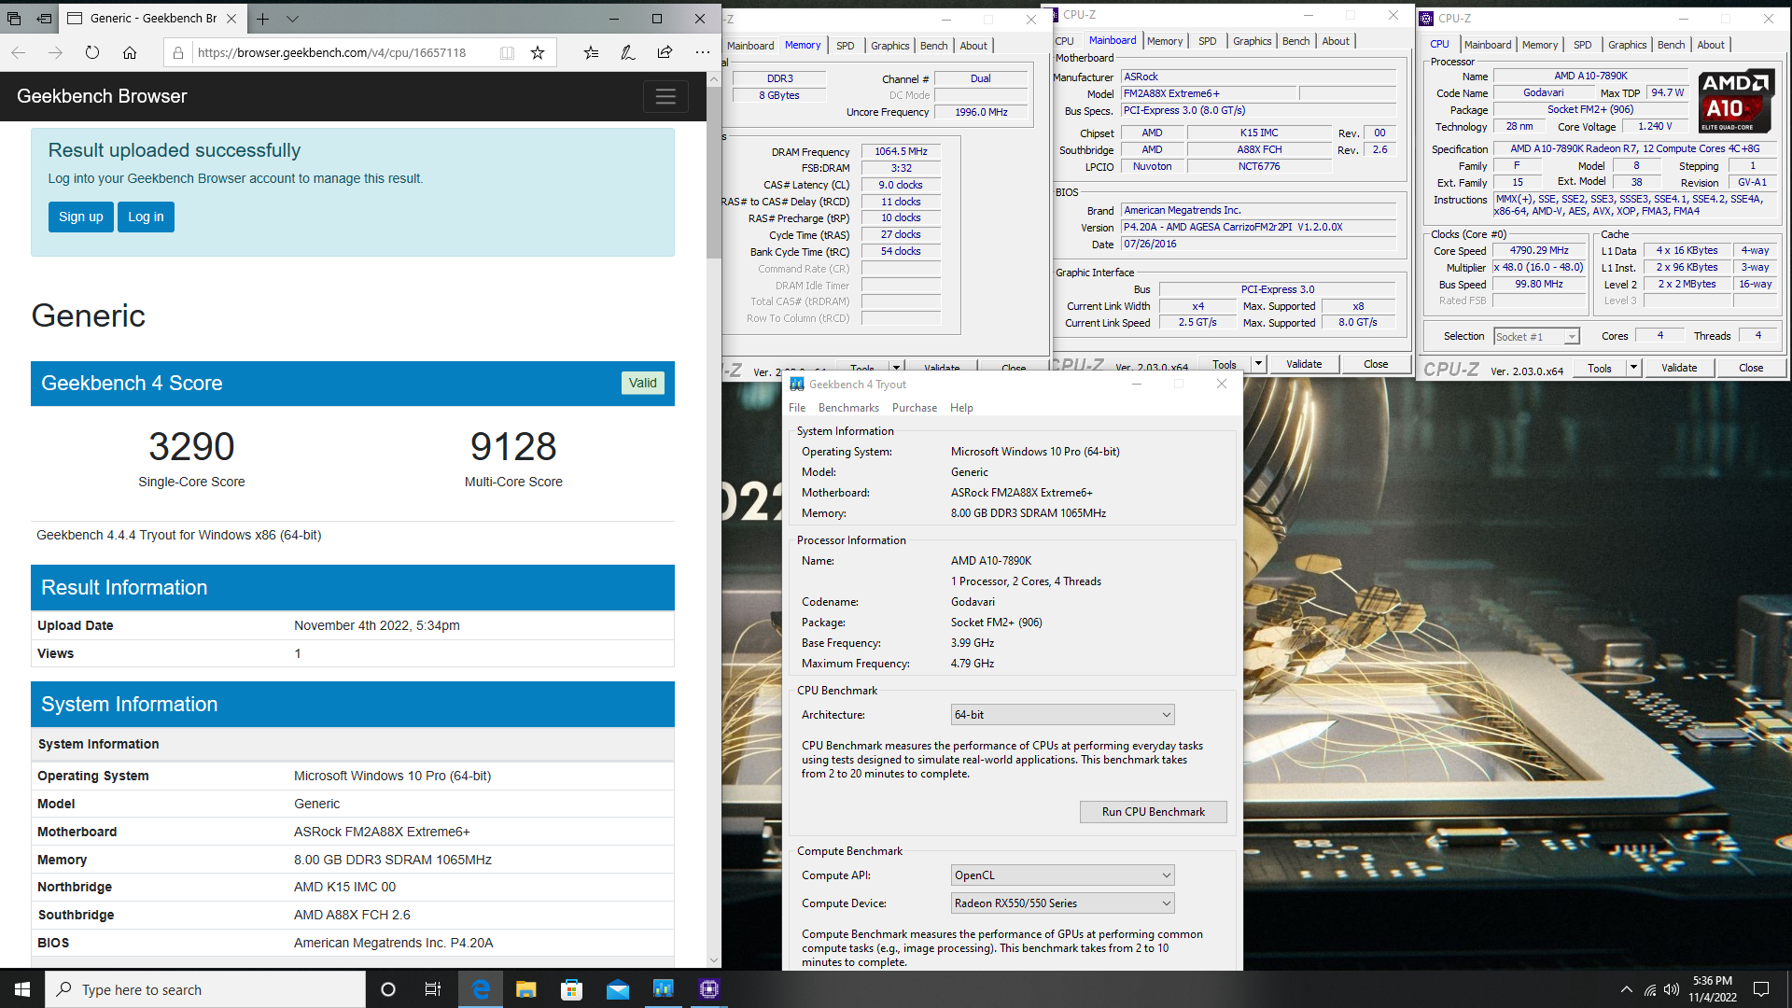
Task: Click the taskbar clock and date
Action: pyautogui.click(x=1712, y=989)
